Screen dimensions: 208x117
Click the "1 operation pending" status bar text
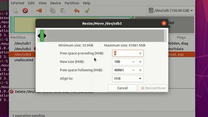click(29, 115)
